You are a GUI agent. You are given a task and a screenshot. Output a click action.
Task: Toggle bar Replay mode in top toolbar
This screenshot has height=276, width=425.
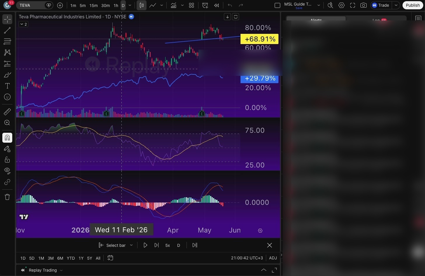point(216,5)
